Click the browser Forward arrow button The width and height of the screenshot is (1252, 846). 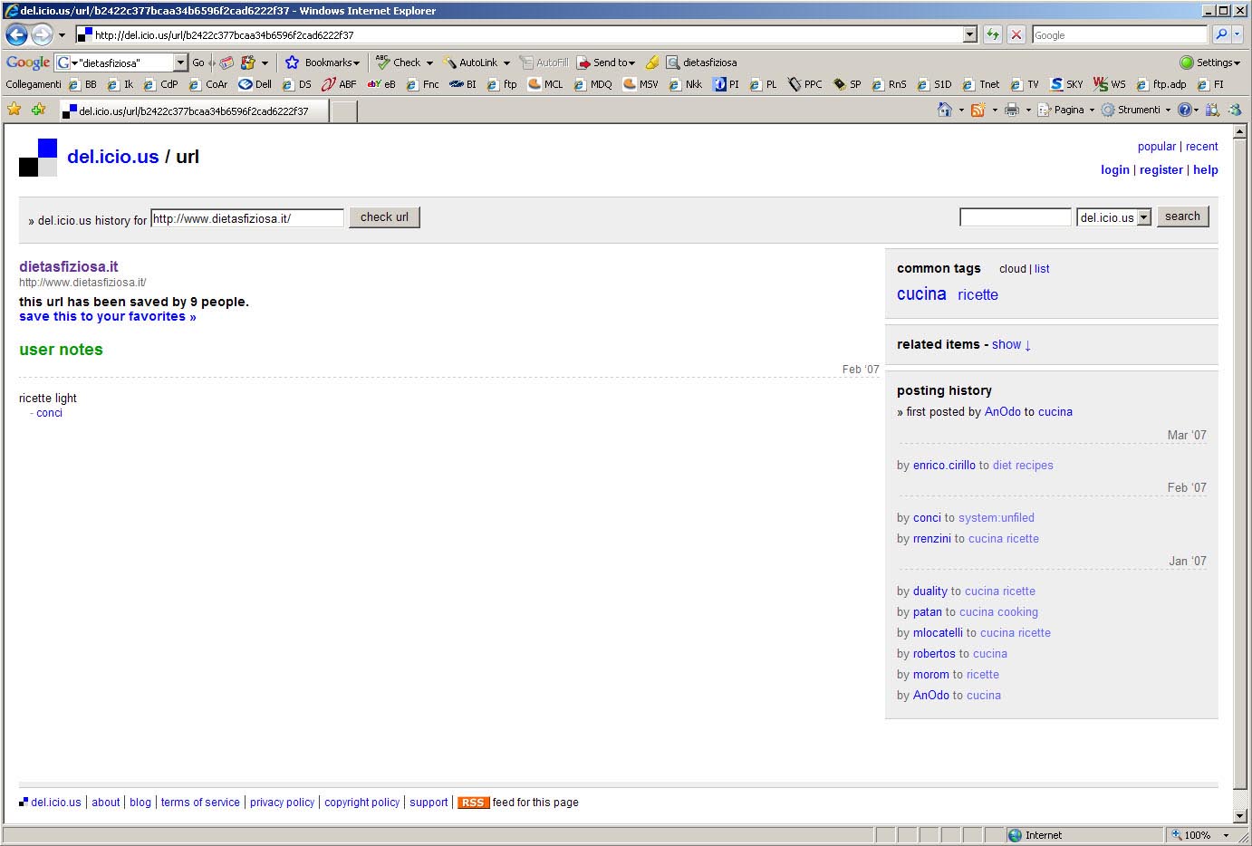42,34
